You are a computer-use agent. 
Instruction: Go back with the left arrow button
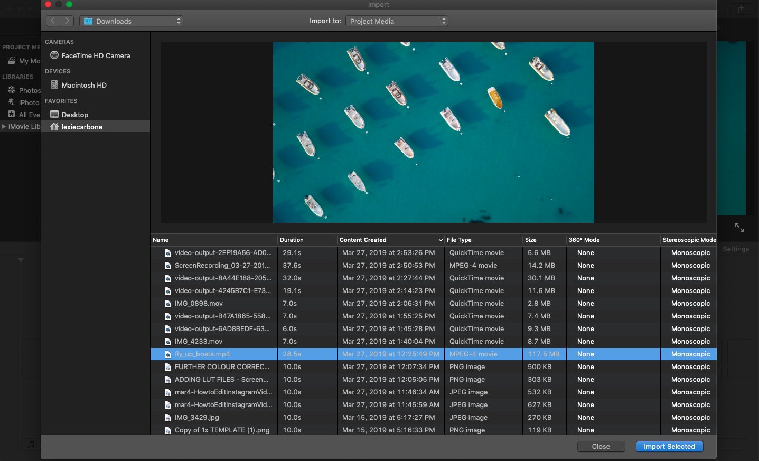[x=53, y=21]
